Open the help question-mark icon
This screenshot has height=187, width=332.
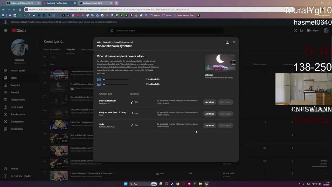pos(295,30)
